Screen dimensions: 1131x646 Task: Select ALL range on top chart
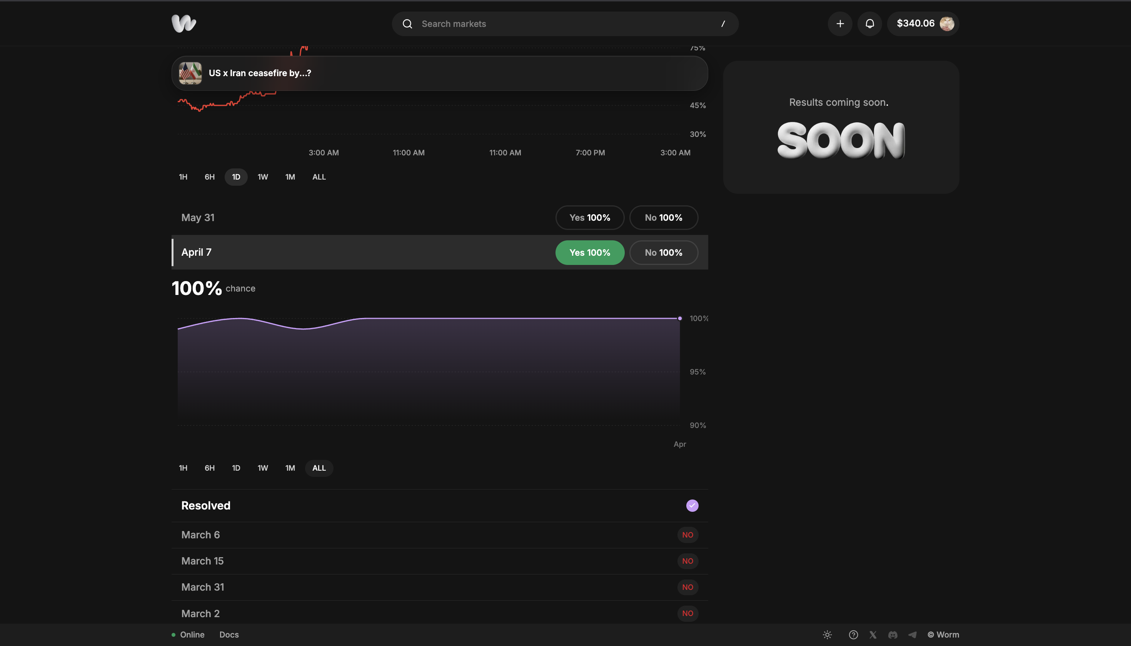click(x=319, y=177)
